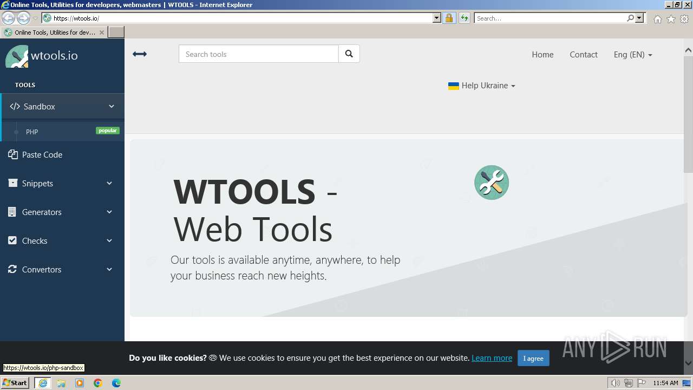Open the Eng (EN) language dropdown
The width and height of the screenshot is (693, 390).
coord(633,55)
